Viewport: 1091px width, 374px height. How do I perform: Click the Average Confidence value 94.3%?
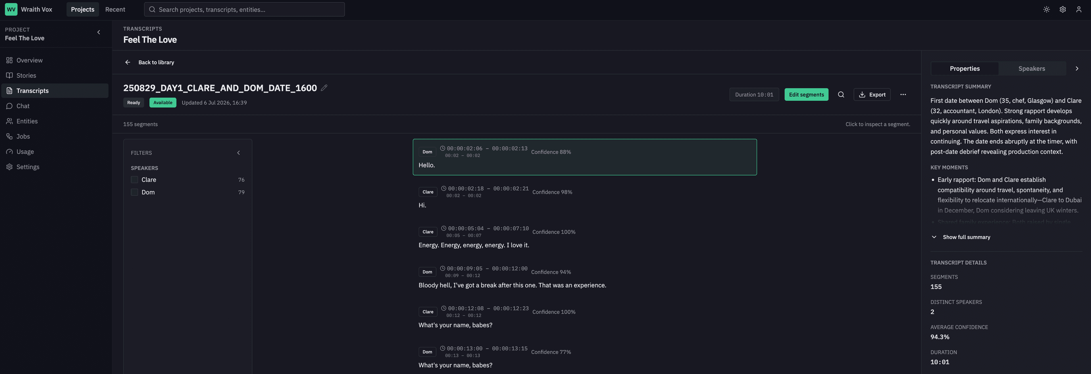coord(939,337)
